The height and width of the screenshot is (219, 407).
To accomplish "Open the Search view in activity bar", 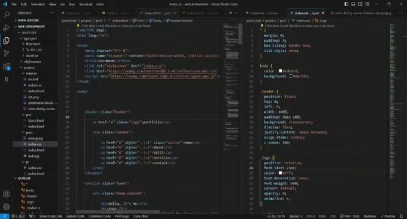I will [6, 15].
